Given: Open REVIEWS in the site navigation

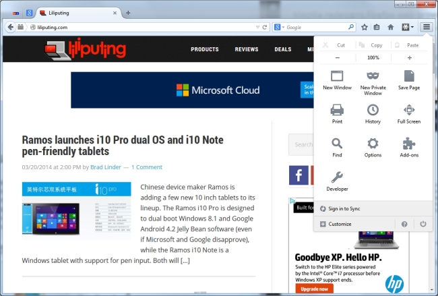Looking at the screenshot, I should [247, 49].
